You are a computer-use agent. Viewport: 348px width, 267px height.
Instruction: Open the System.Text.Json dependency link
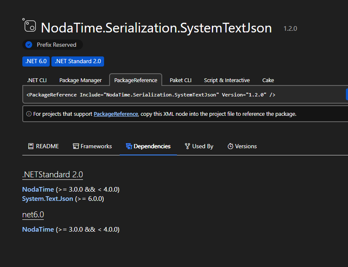click(x=48, y=198)
